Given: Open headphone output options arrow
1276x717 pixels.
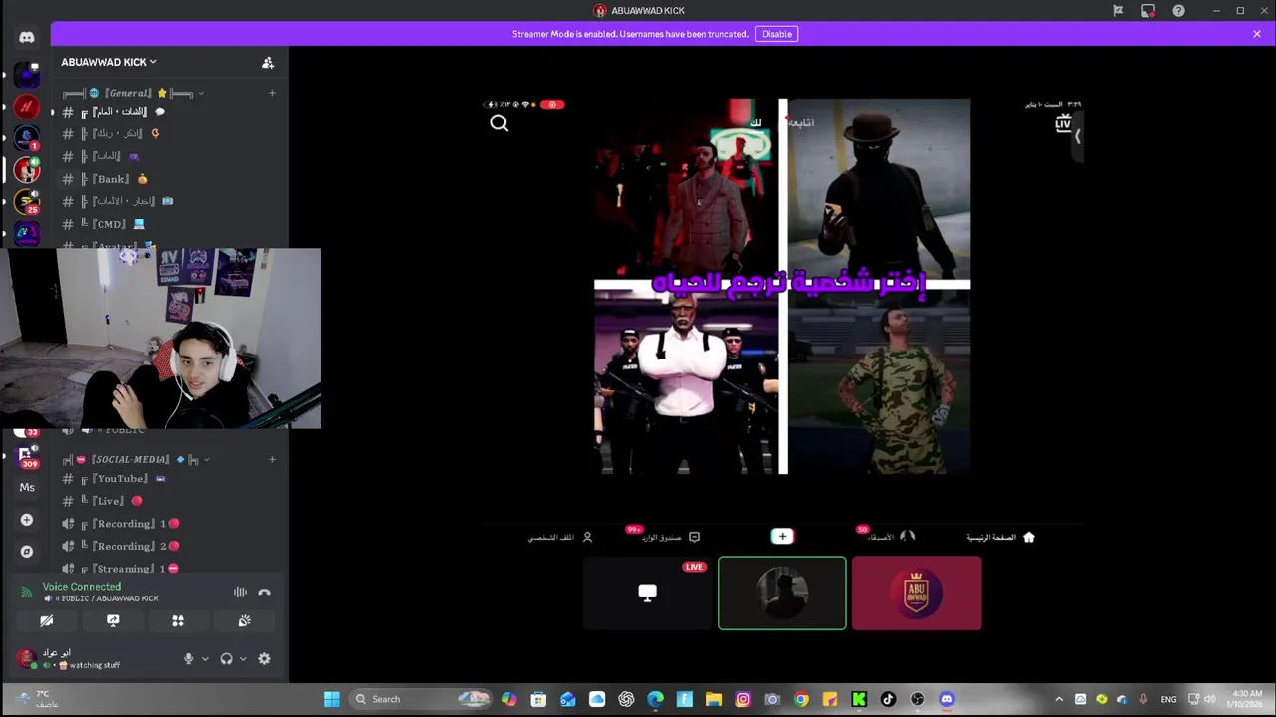Looking at the screenshot, I should pos(243,658).
